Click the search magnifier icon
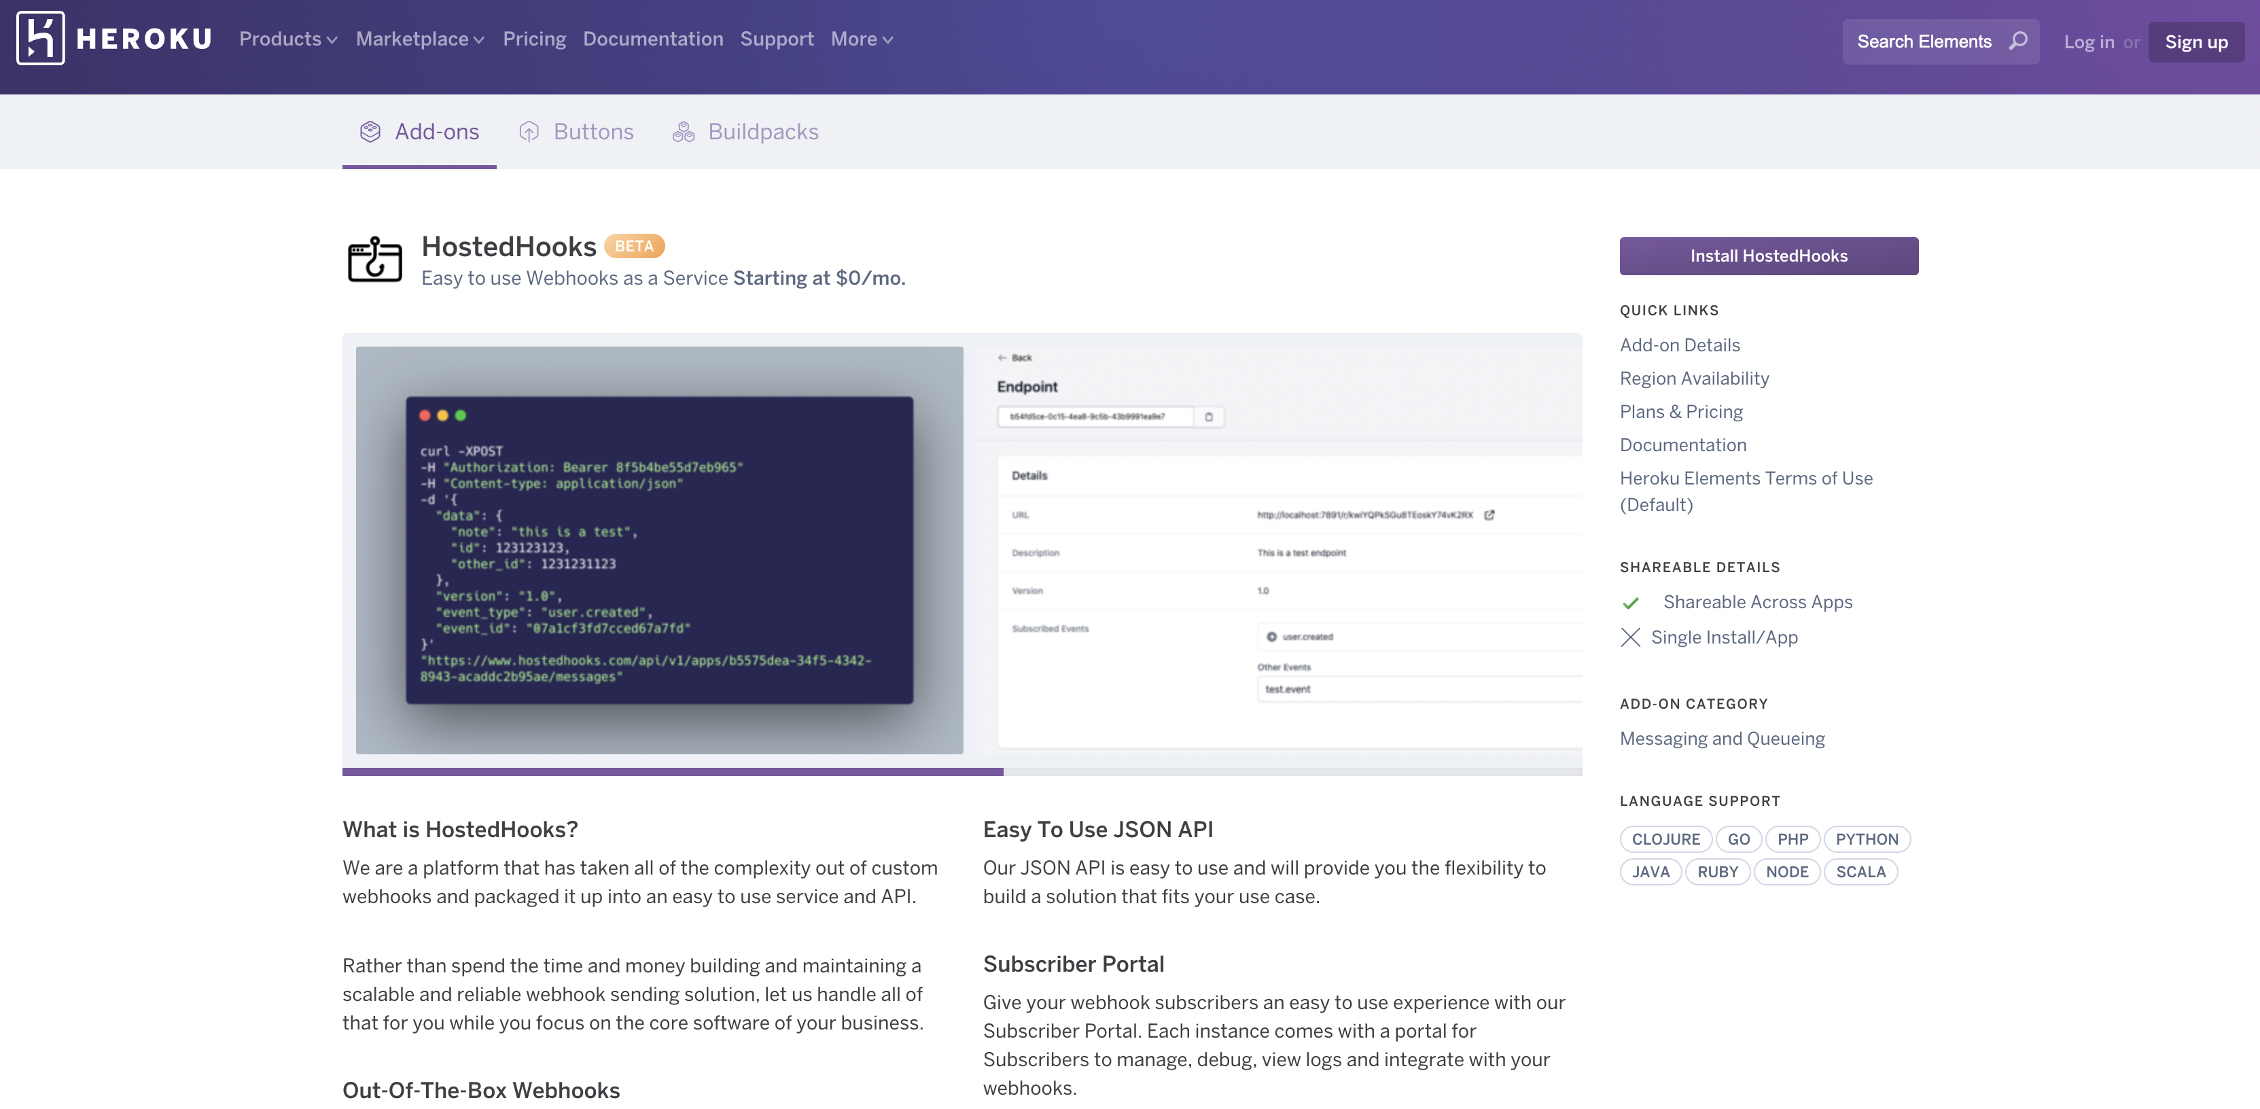2260x1109 pixels. (2018, 41)
